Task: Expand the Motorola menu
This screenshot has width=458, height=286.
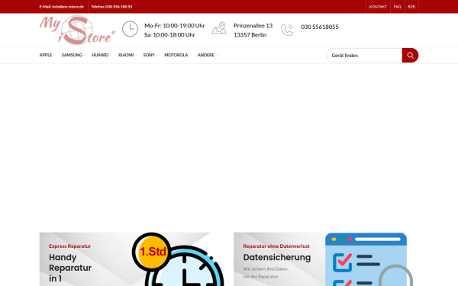Action: (178, 55)
